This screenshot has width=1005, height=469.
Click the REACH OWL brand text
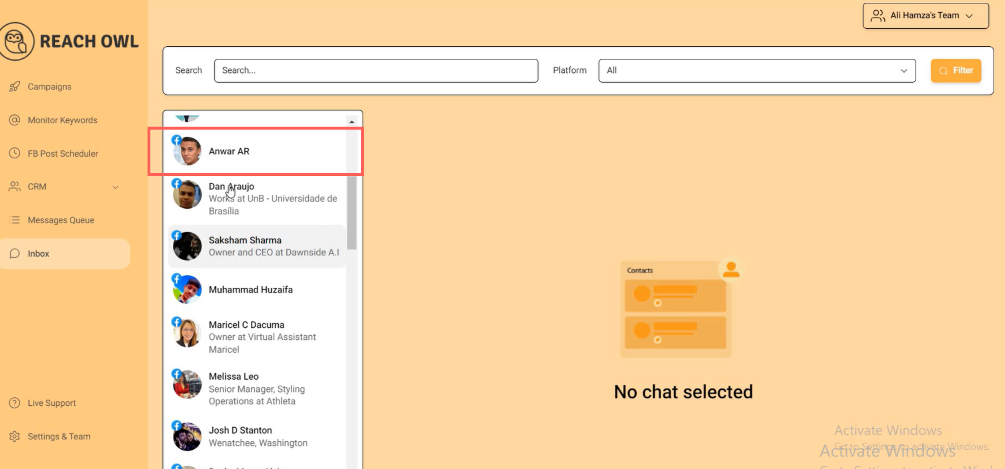(89, 41)
